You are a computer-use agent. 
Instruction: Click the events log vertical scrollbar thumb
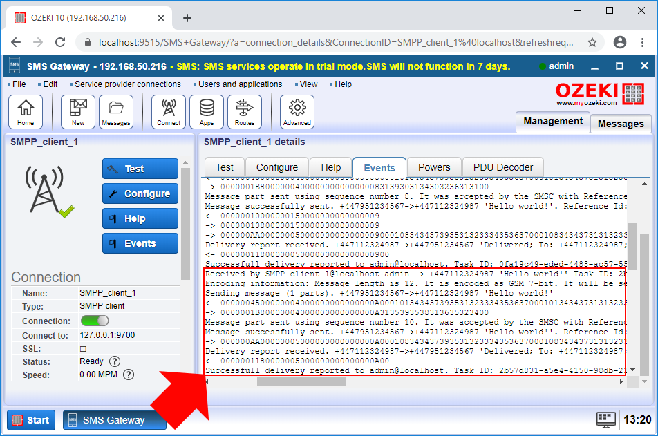coord(633,246)
